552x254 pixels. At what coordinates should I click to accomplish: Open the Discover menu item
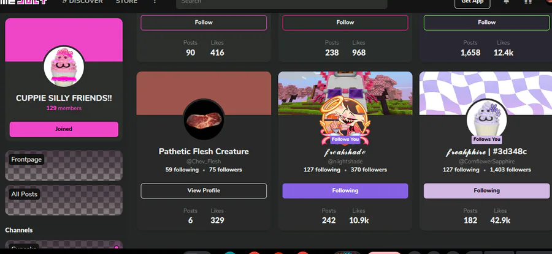pos(86,2)
